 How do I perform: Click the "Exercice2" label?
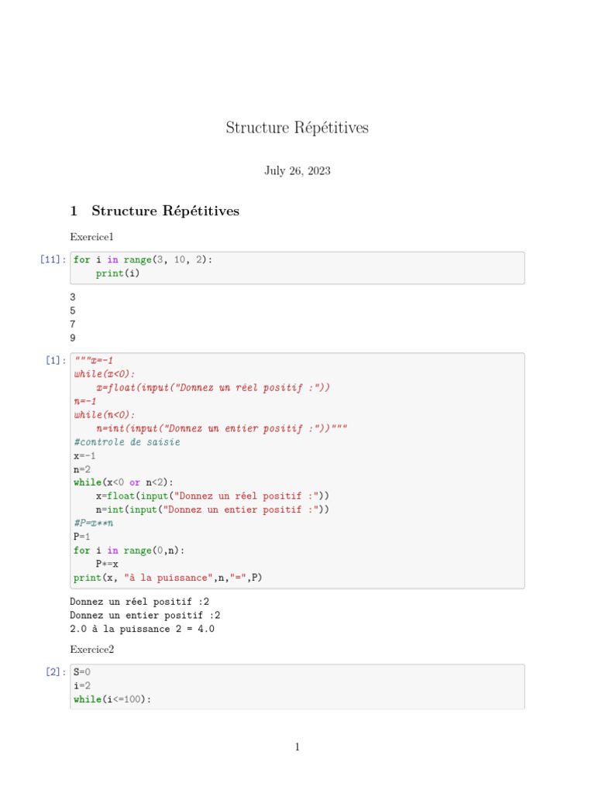click(x=91, y=649)
